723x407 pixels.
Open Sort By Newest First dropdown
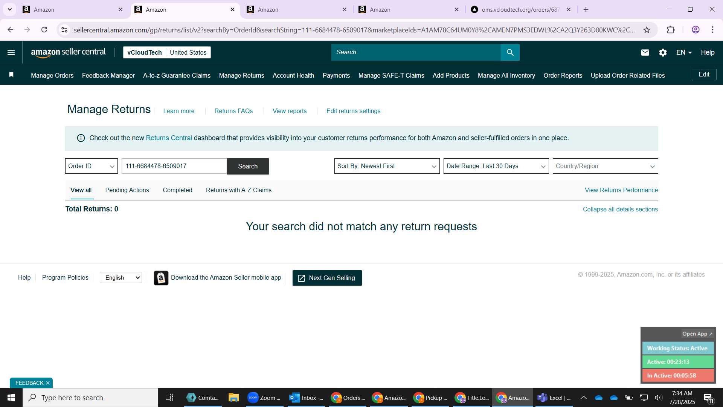click(387, 166)
